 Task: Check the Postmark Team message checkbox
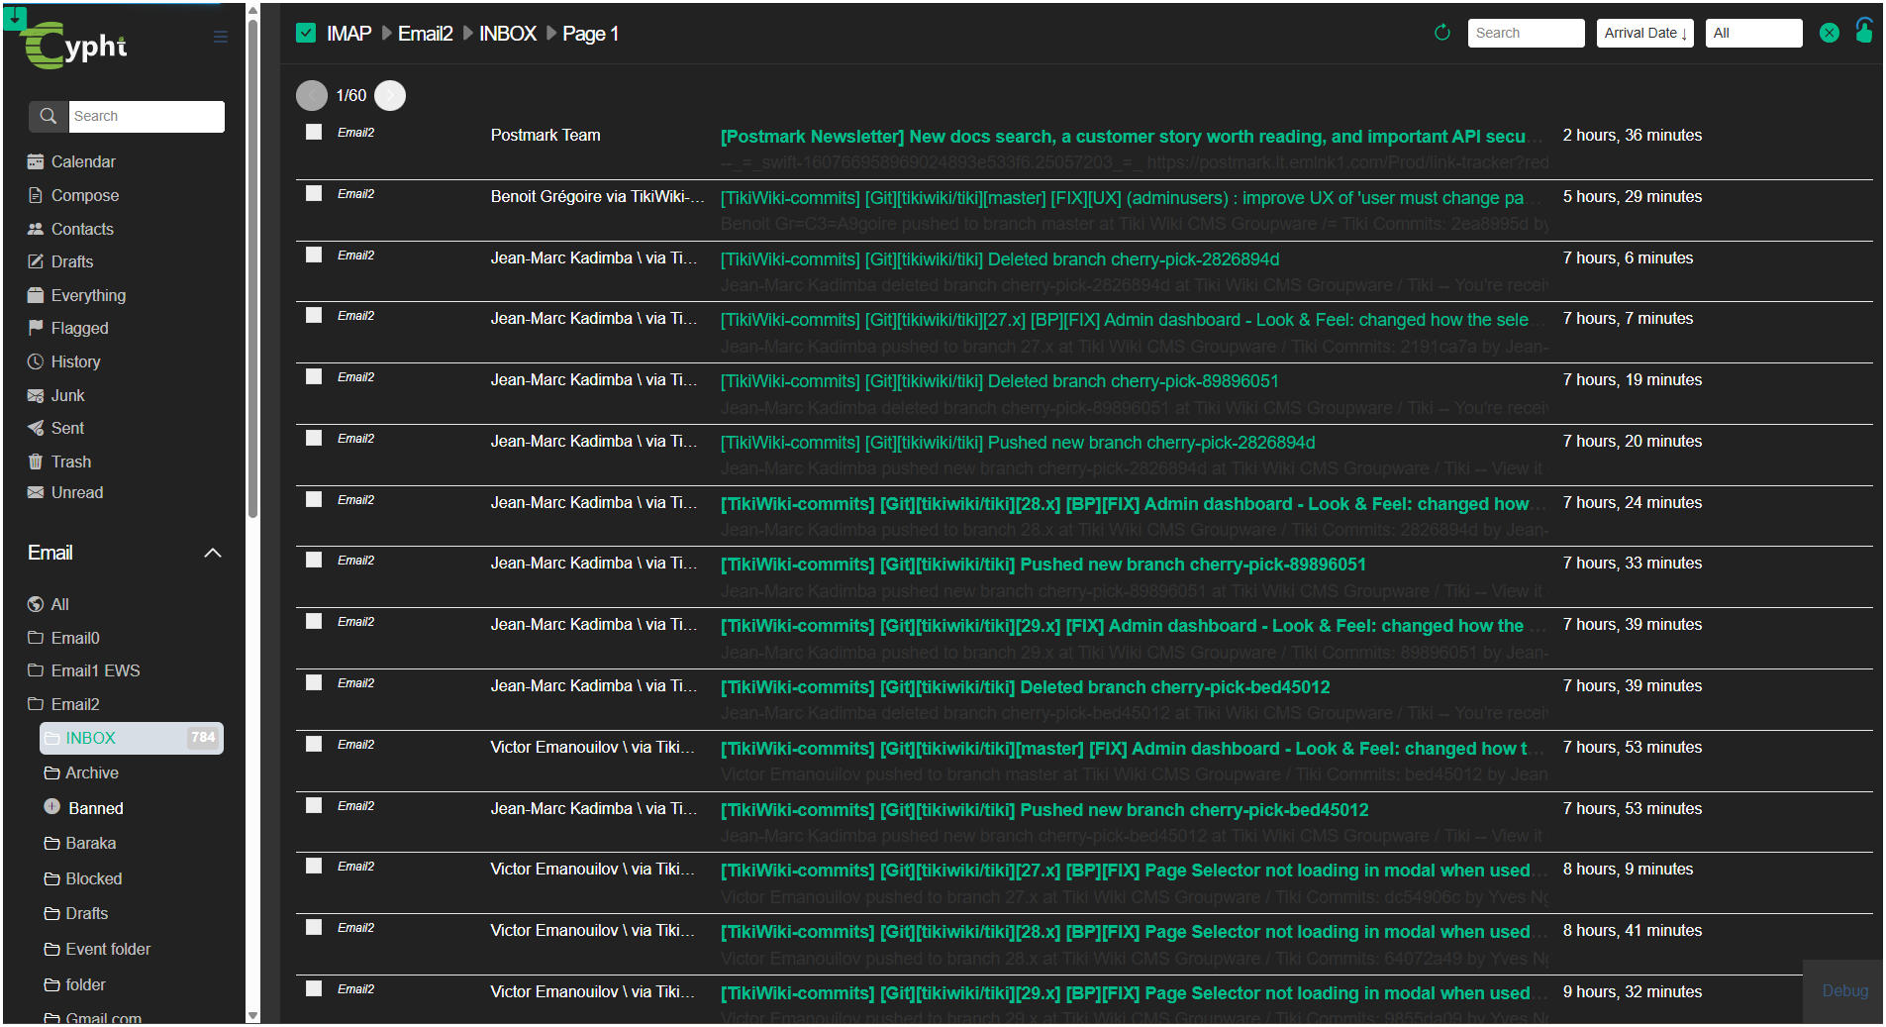[x=314, y=133]
